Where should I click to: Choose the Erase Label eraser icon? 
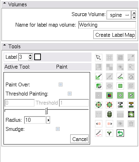tap(98, 86)
